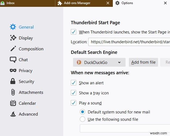Toggle the Show an alert checkbox
The height and width of the screenshot is (136, 170).
[x=74, y=83]
